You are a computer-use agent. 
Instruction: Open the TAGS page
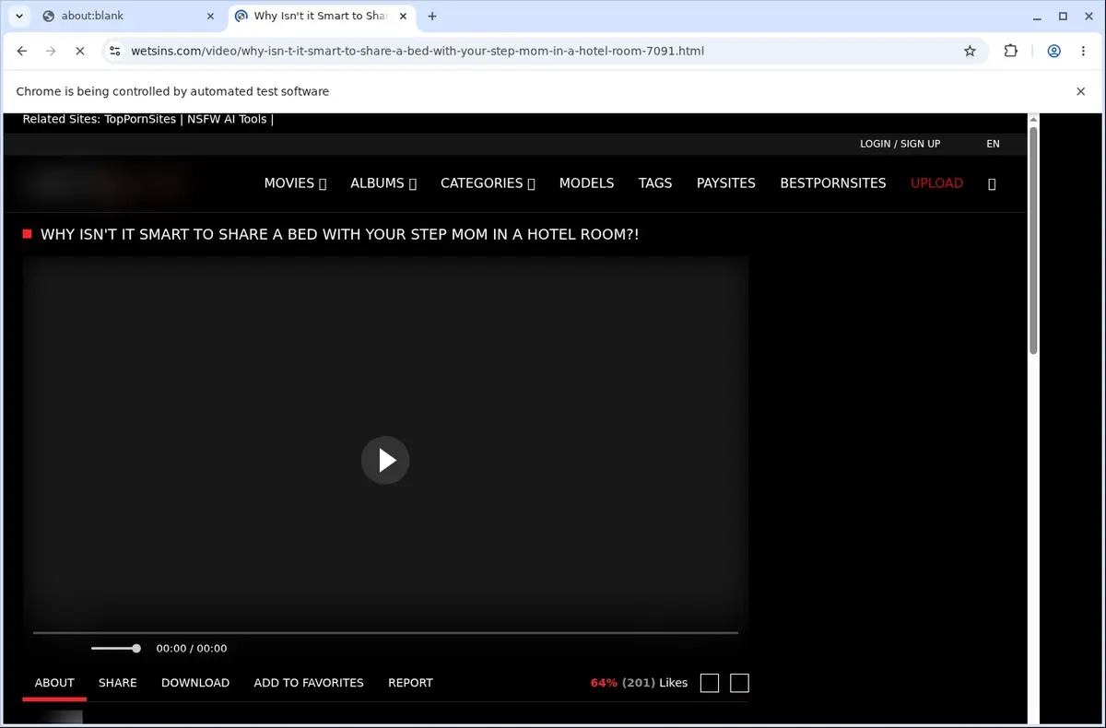(655, 183)
